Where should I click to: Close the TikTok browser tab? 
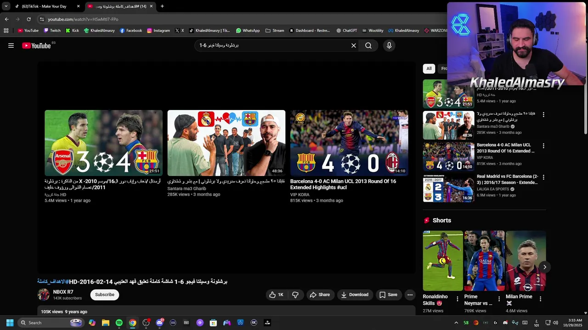78,6
